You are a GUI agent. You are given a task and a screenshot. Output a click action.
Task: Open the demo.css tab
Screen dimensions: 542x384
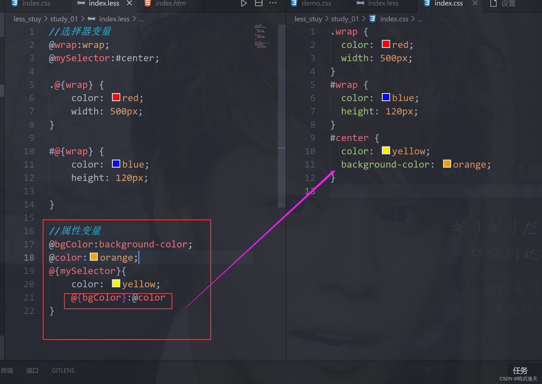point(316,3)
